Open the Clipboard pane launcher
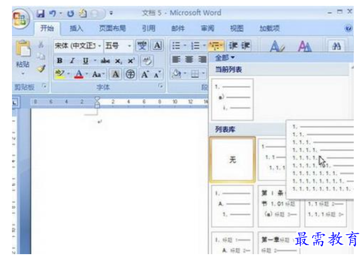The image size is (364, 257). click(44, 86)
